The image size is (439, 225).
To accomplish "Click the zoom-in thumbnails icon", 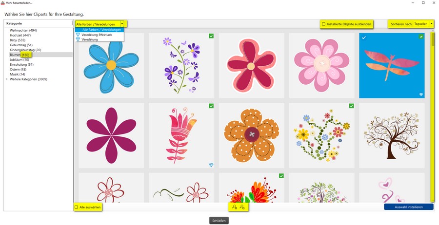I will tap(242, 207).
